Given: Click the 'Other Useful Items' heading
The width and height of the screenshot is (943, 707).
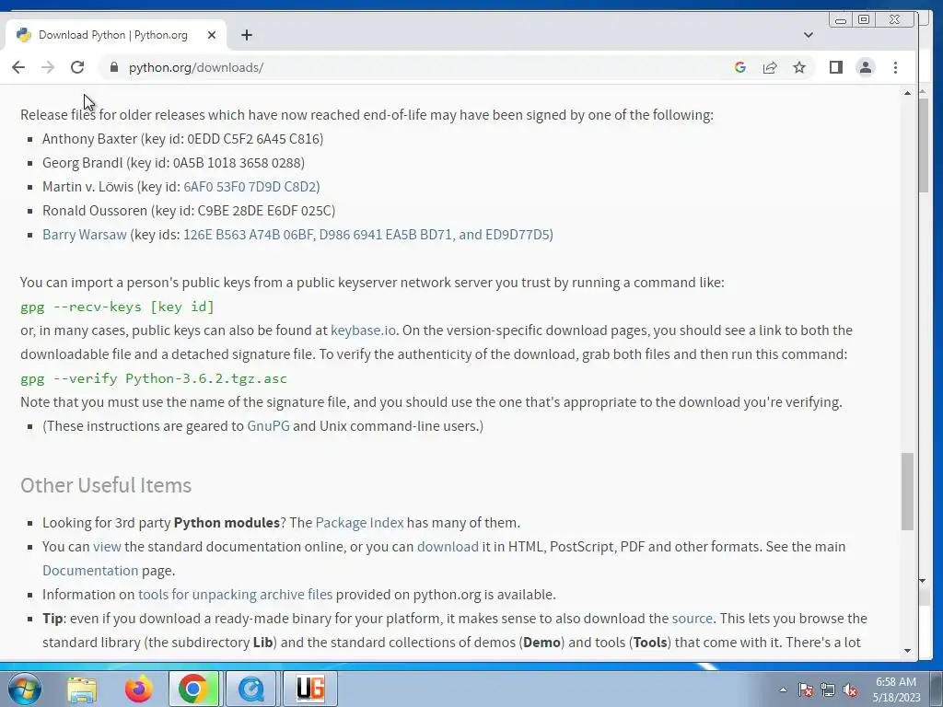Looking at the screenshot, I should [106, 485].
